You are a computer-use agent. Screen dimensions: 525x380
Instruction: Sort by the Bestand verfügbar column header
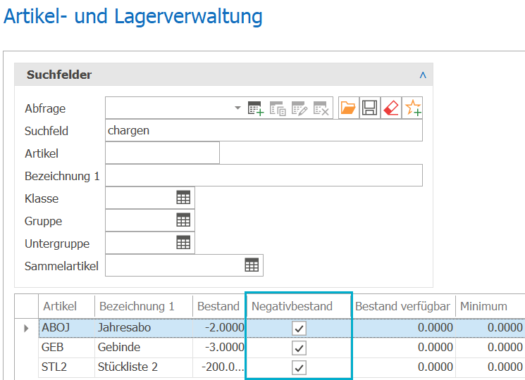tap(403, 306)
